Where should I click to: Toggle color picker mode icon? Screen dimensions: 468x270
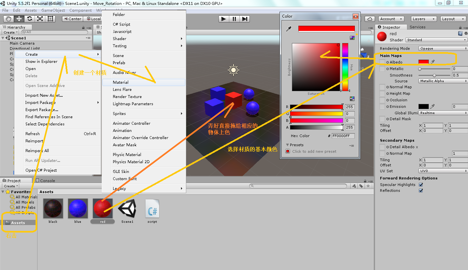pyautogui.click(x=352, y=38)
